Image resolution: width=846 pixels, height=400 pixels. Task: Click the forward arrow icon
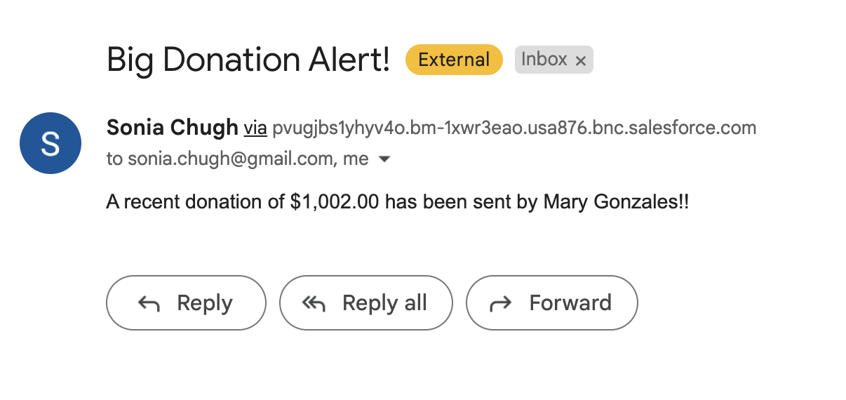tap(500, 303)
